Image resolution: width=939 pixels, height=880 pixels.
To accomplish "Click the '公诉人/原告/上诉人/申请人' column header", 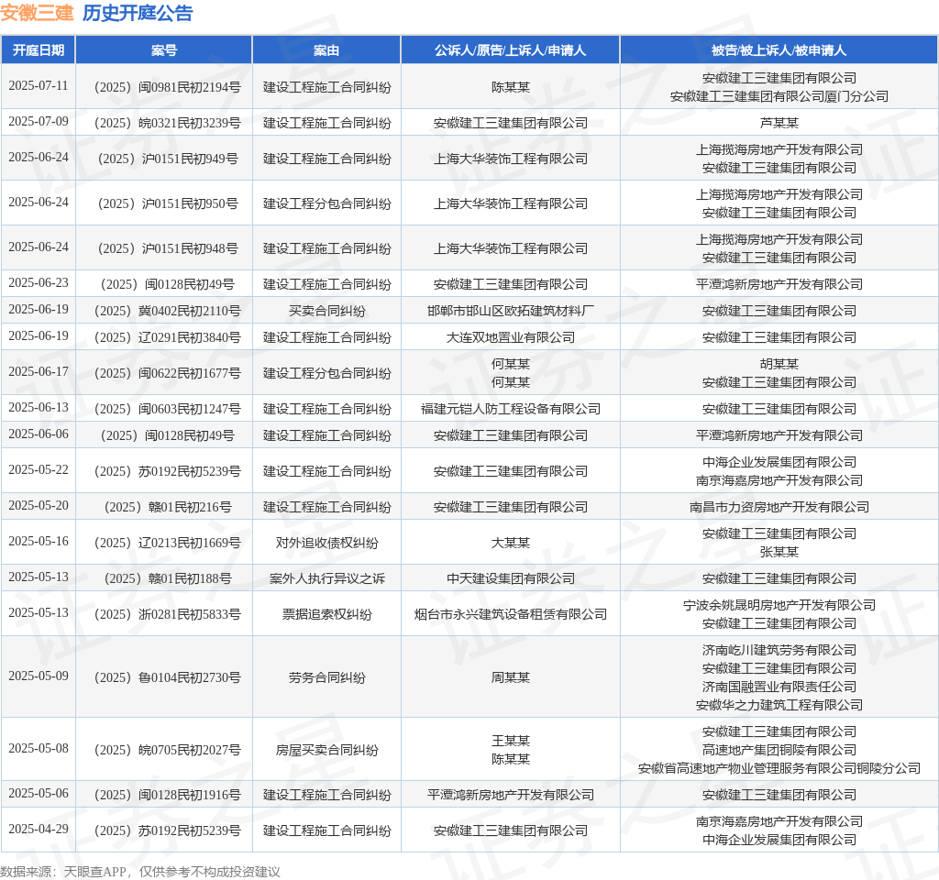I will click(510, 50).
